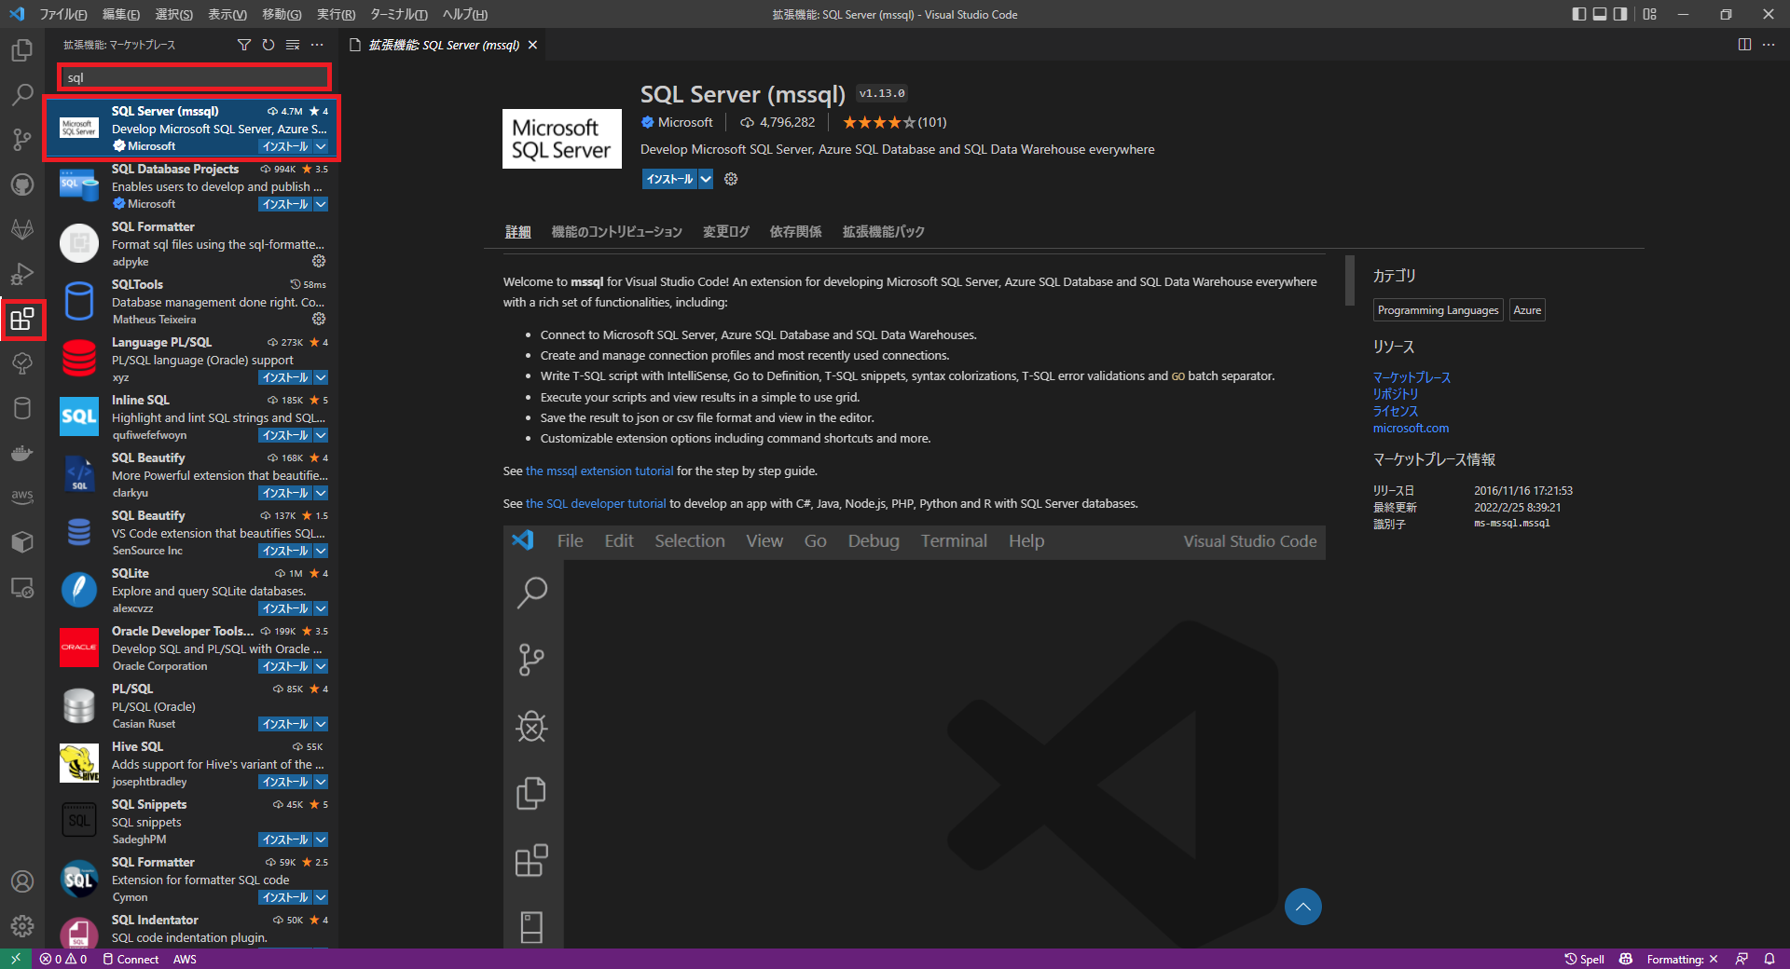Viewport: 1790px width, 969px height.
Task: Open the Search view from the activity bar
Action: point(21,94)
